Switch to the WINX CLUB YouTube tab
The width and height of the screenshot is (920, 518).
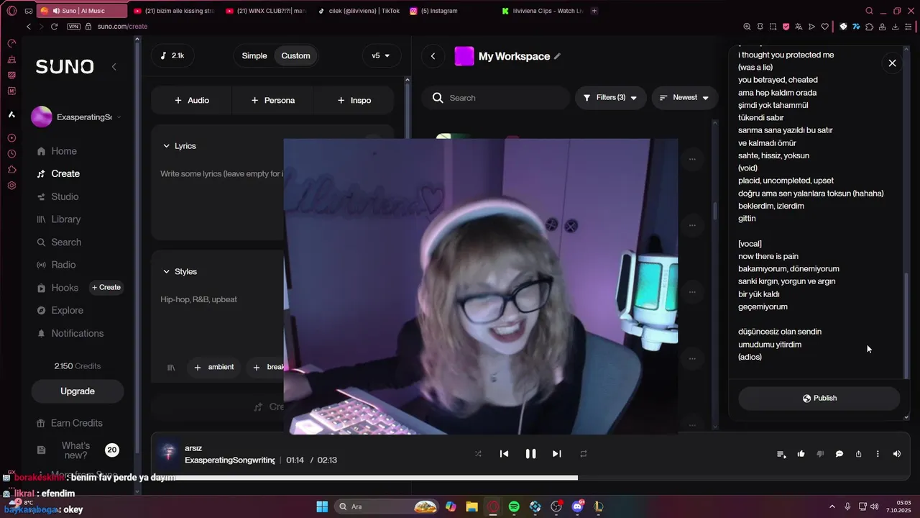click(x=264, y=11)
